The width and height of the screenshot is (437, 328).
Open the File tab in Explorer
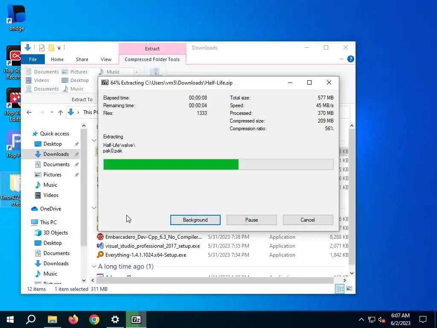(33, 59)
